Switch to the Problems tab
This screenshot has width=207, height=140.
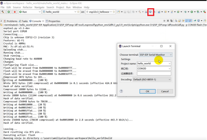point(10,21)
